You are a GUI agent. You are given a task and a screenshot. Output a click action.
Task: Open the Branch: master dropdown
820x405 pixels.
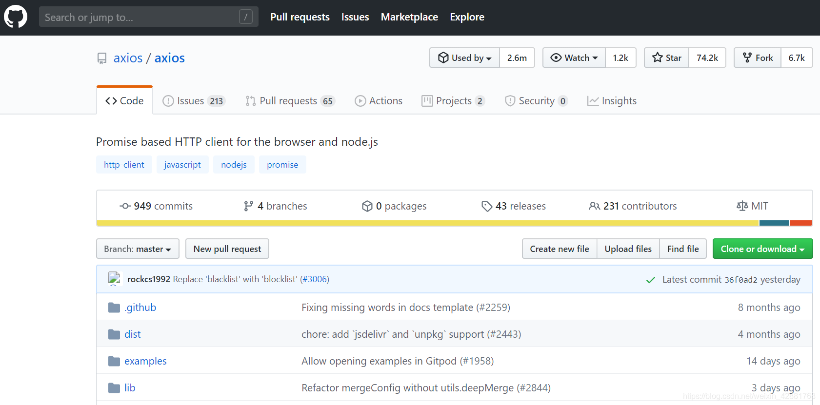138,249
